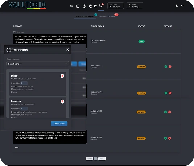Click the Order Parts list icon in header
The width and height of the screenshot is (194, 166).
pyautogui.click(x=9, y=50)
